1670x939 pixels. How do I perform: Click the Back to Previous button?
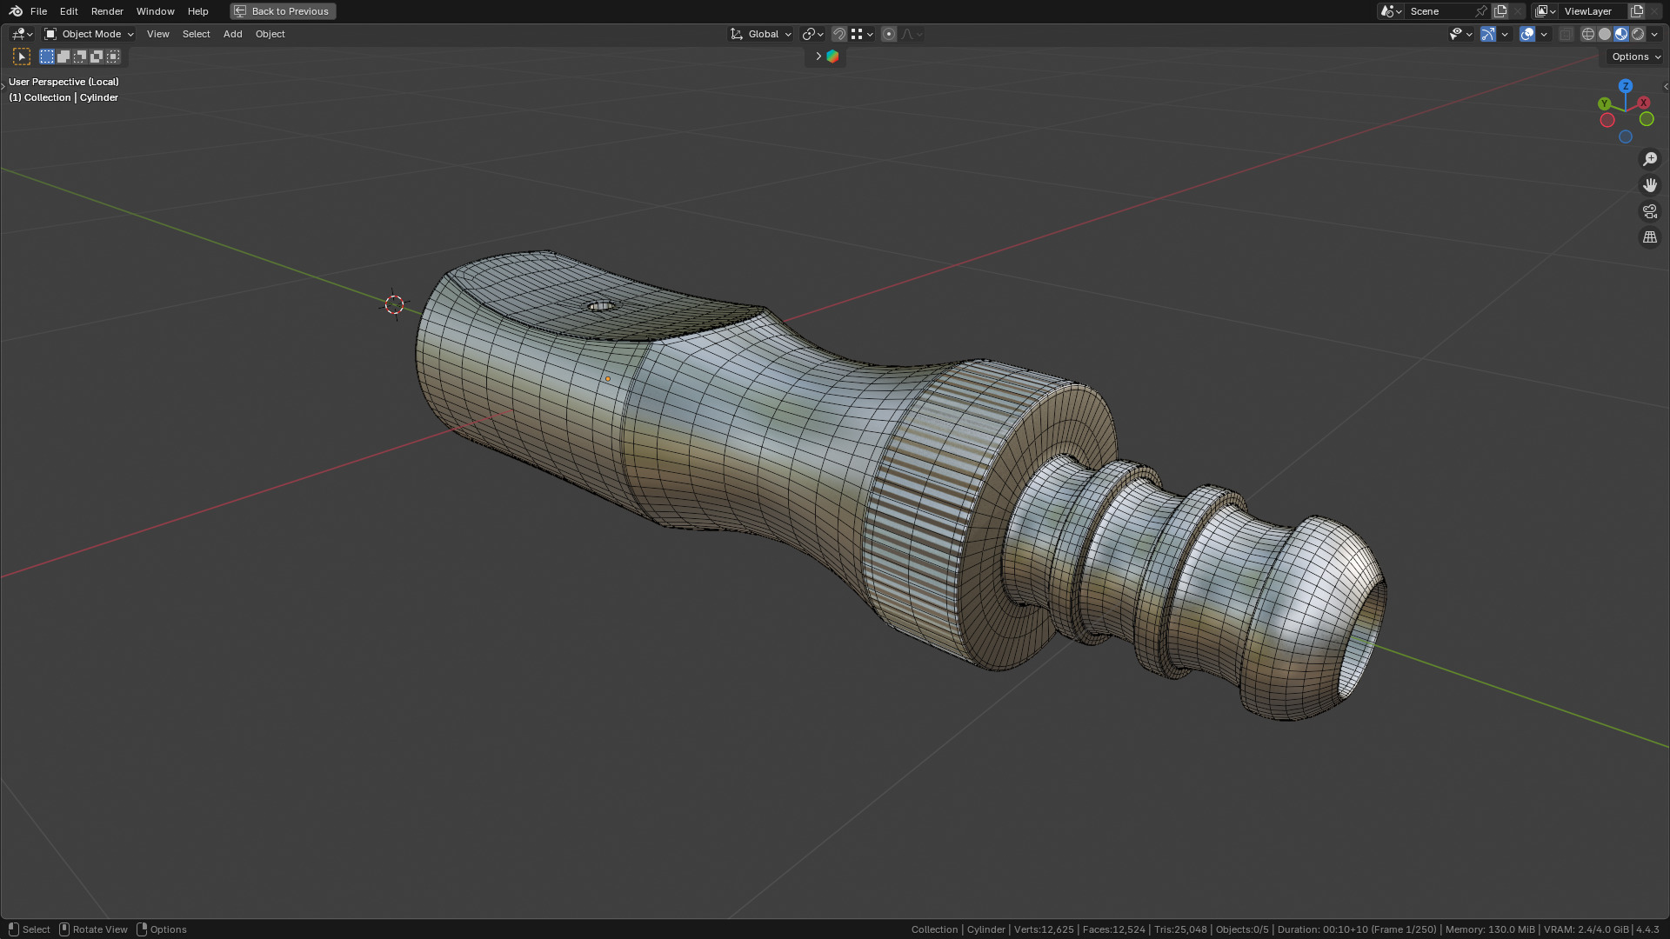283,11
